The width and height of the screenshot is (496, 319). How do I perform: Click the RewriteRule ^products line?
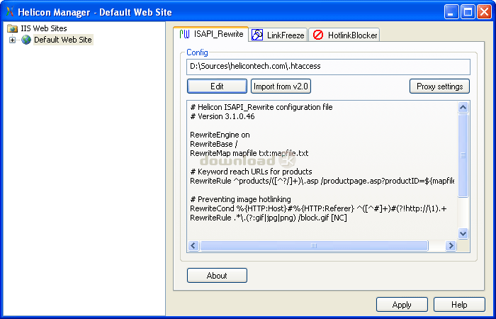322,181
